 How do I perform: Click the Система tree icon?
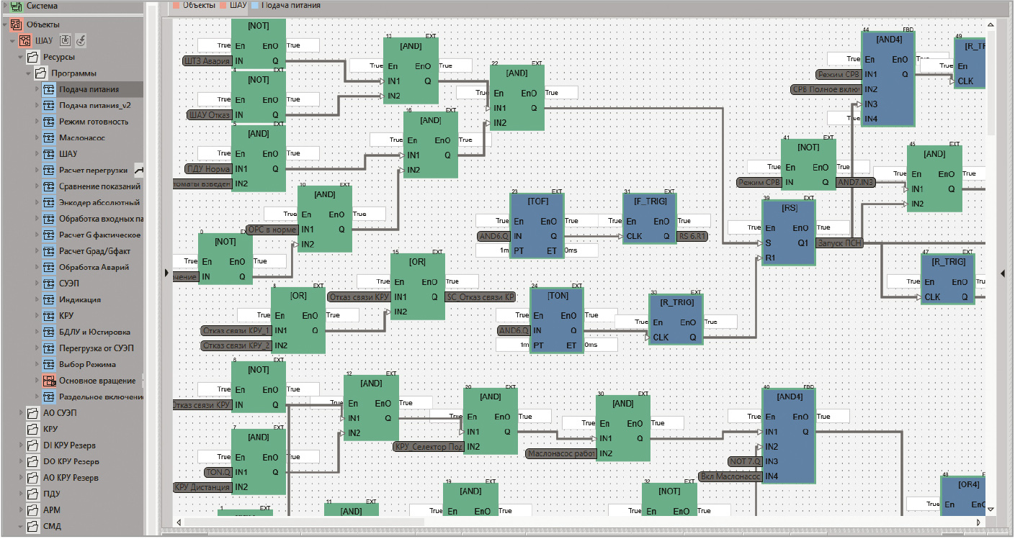click(x=15, y=6)
